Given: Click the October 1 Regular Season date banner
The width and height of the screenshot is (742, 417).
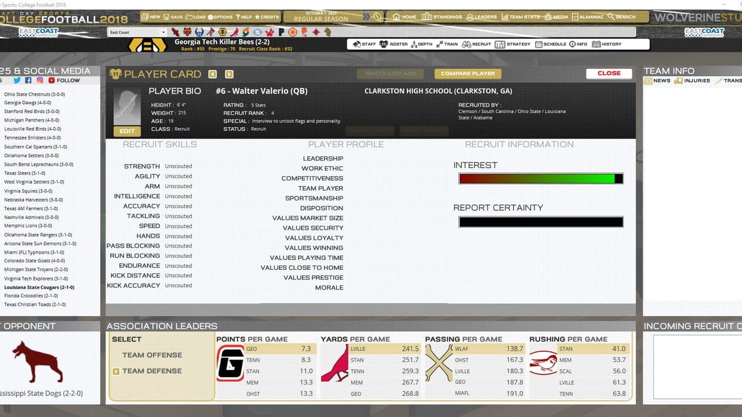Looking at the screenshot, I should point(321,17).
